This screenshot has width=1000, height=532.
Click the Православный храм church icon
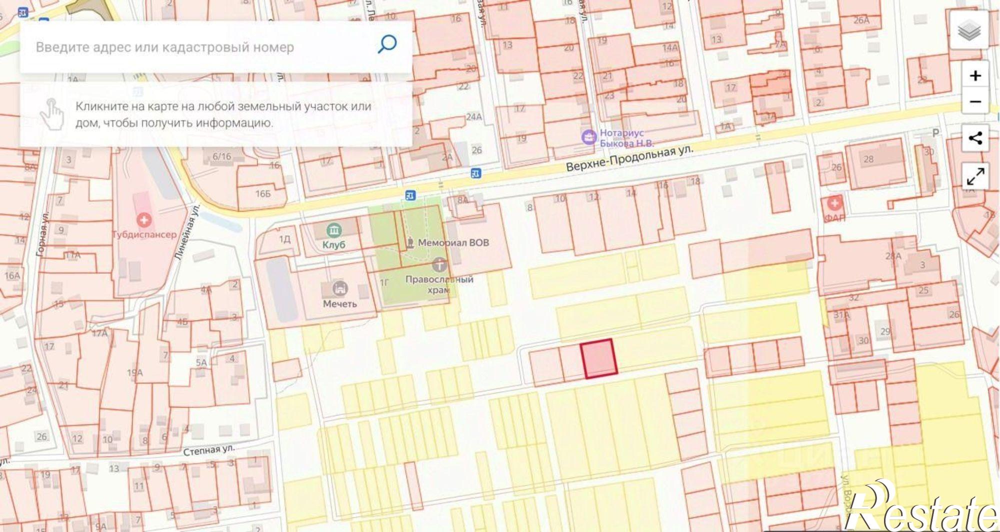tap(440, 263)
